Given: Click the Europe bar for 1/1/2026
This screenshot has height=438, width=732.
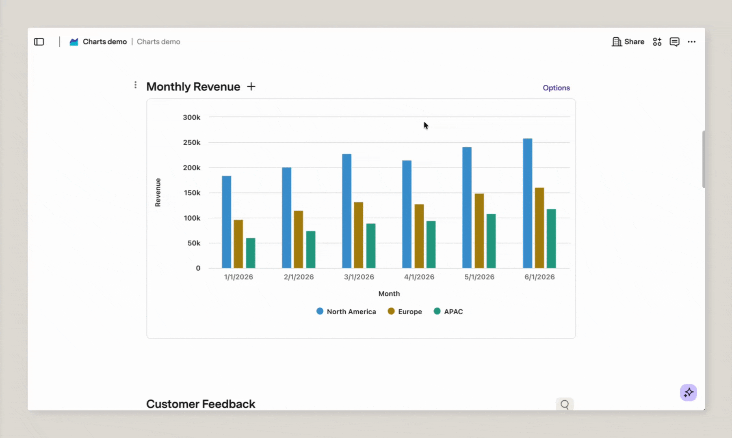Looking at the screenshot, I should coord(238,244).
